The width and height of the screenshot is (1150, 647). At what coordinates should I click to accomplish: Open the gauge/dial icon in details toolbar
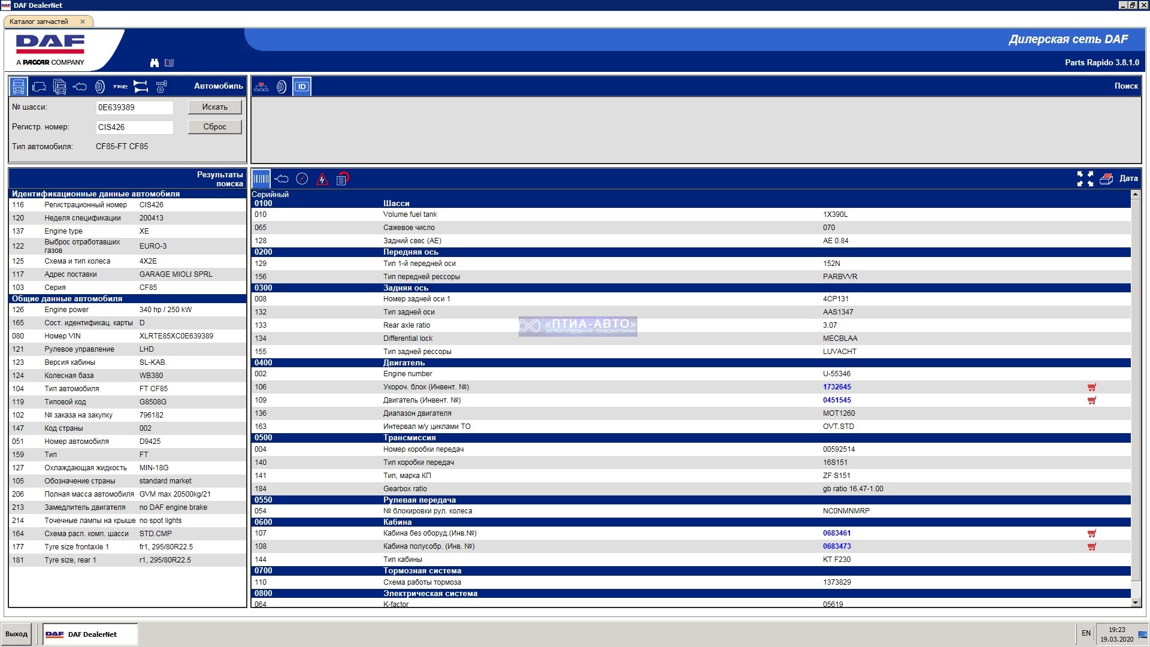pyautogui.click(x=302, y=179)
